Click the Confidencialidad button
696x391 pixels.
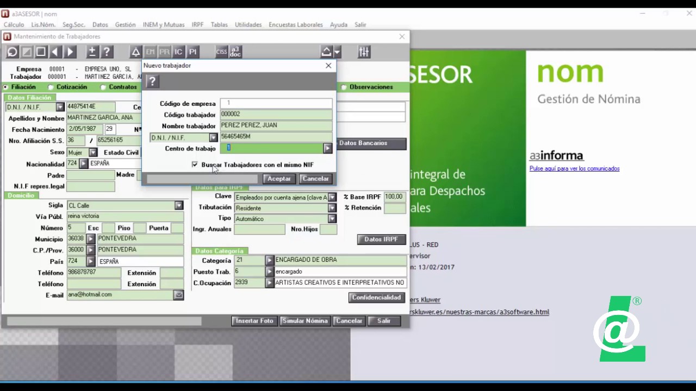pyautogui.click(x=377, y=298)
